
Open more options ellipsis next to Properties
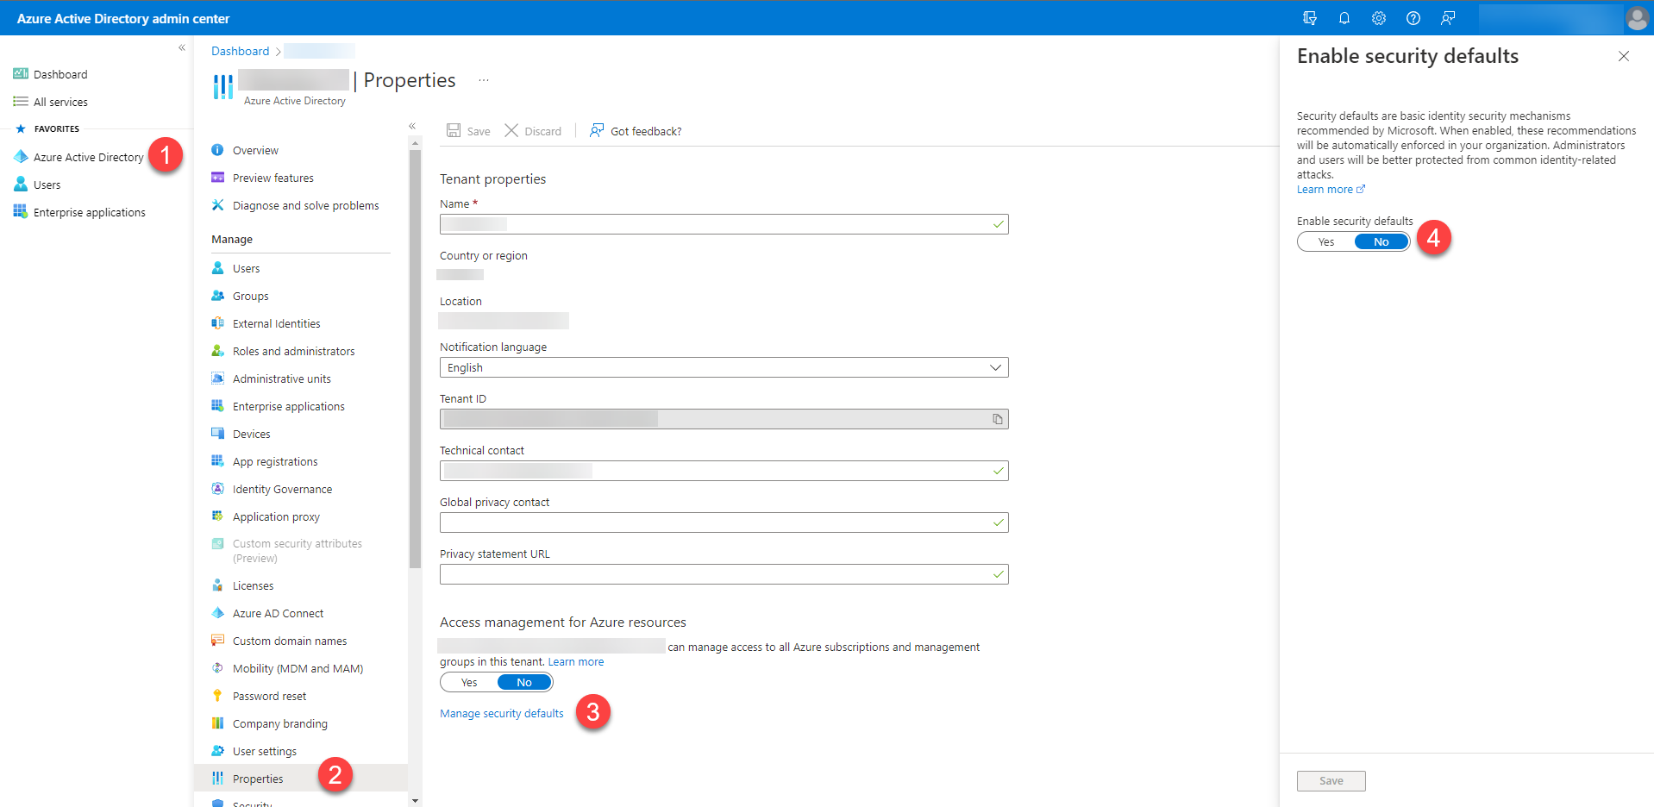484,80
